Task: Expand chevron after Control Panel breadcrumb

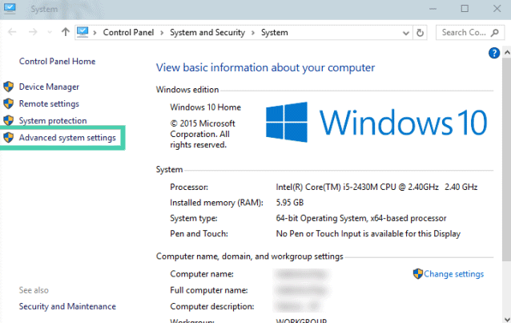Action: click(162, 33)
